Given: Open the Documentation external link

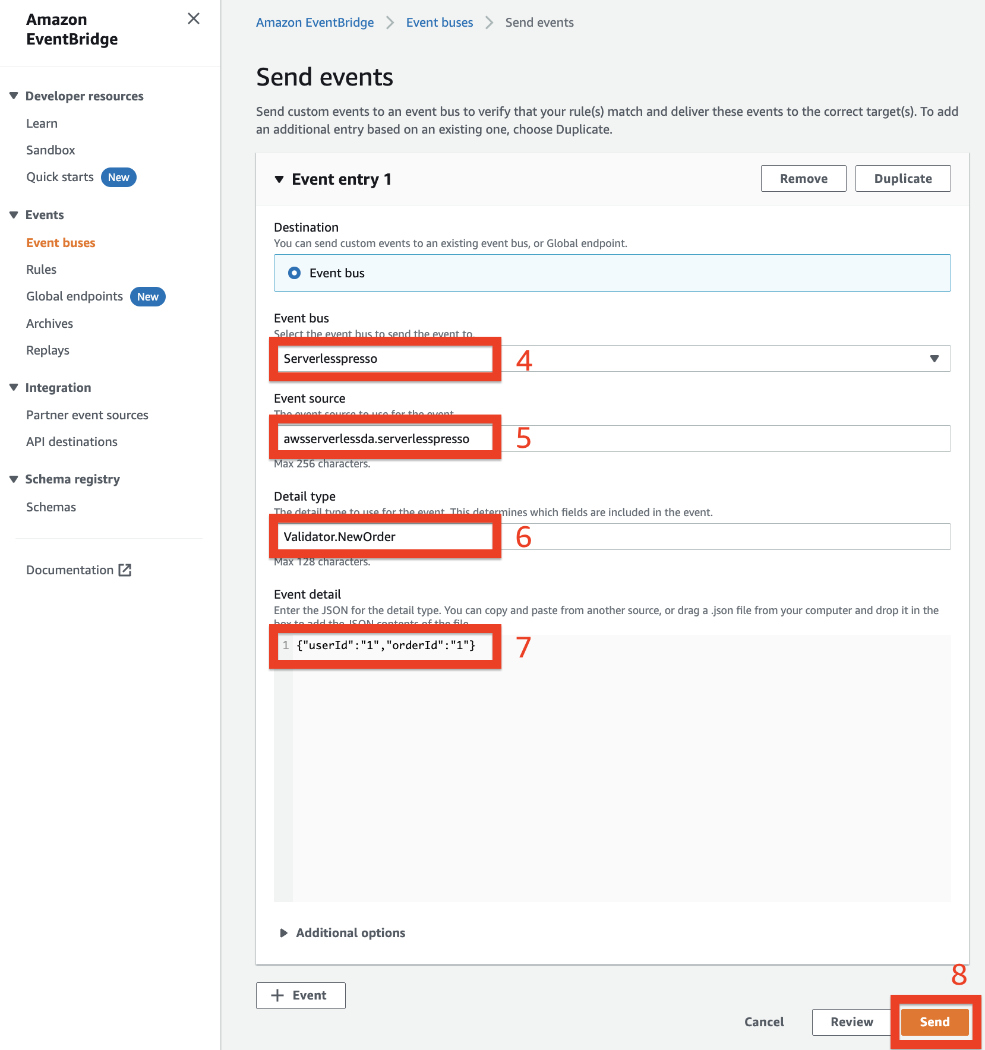Looking at the screenshot, I should pos(78,570).
